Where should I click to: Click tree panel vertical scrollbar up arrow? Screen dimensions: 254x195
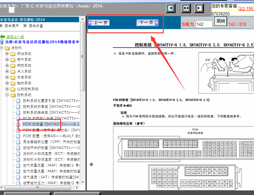pos(83,19)
